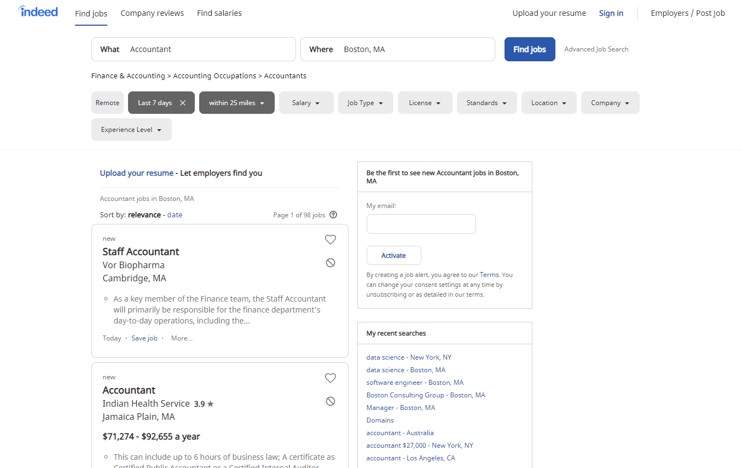Save Indian Health Service Accountant with heart
Screen dimensions: 742x468
click(331, 378)
